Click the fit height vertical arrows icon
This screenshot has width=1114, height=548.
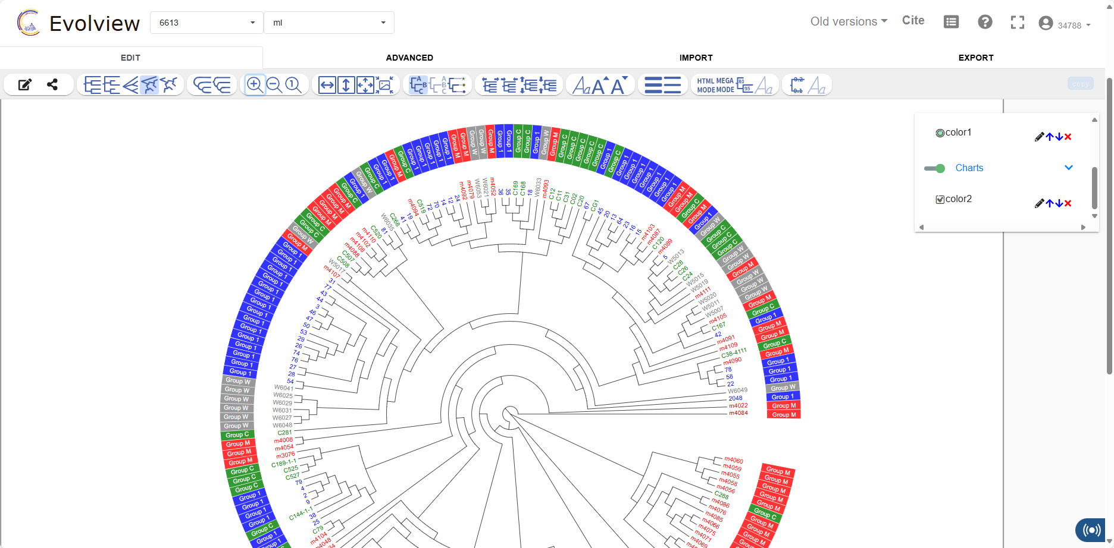346,85
